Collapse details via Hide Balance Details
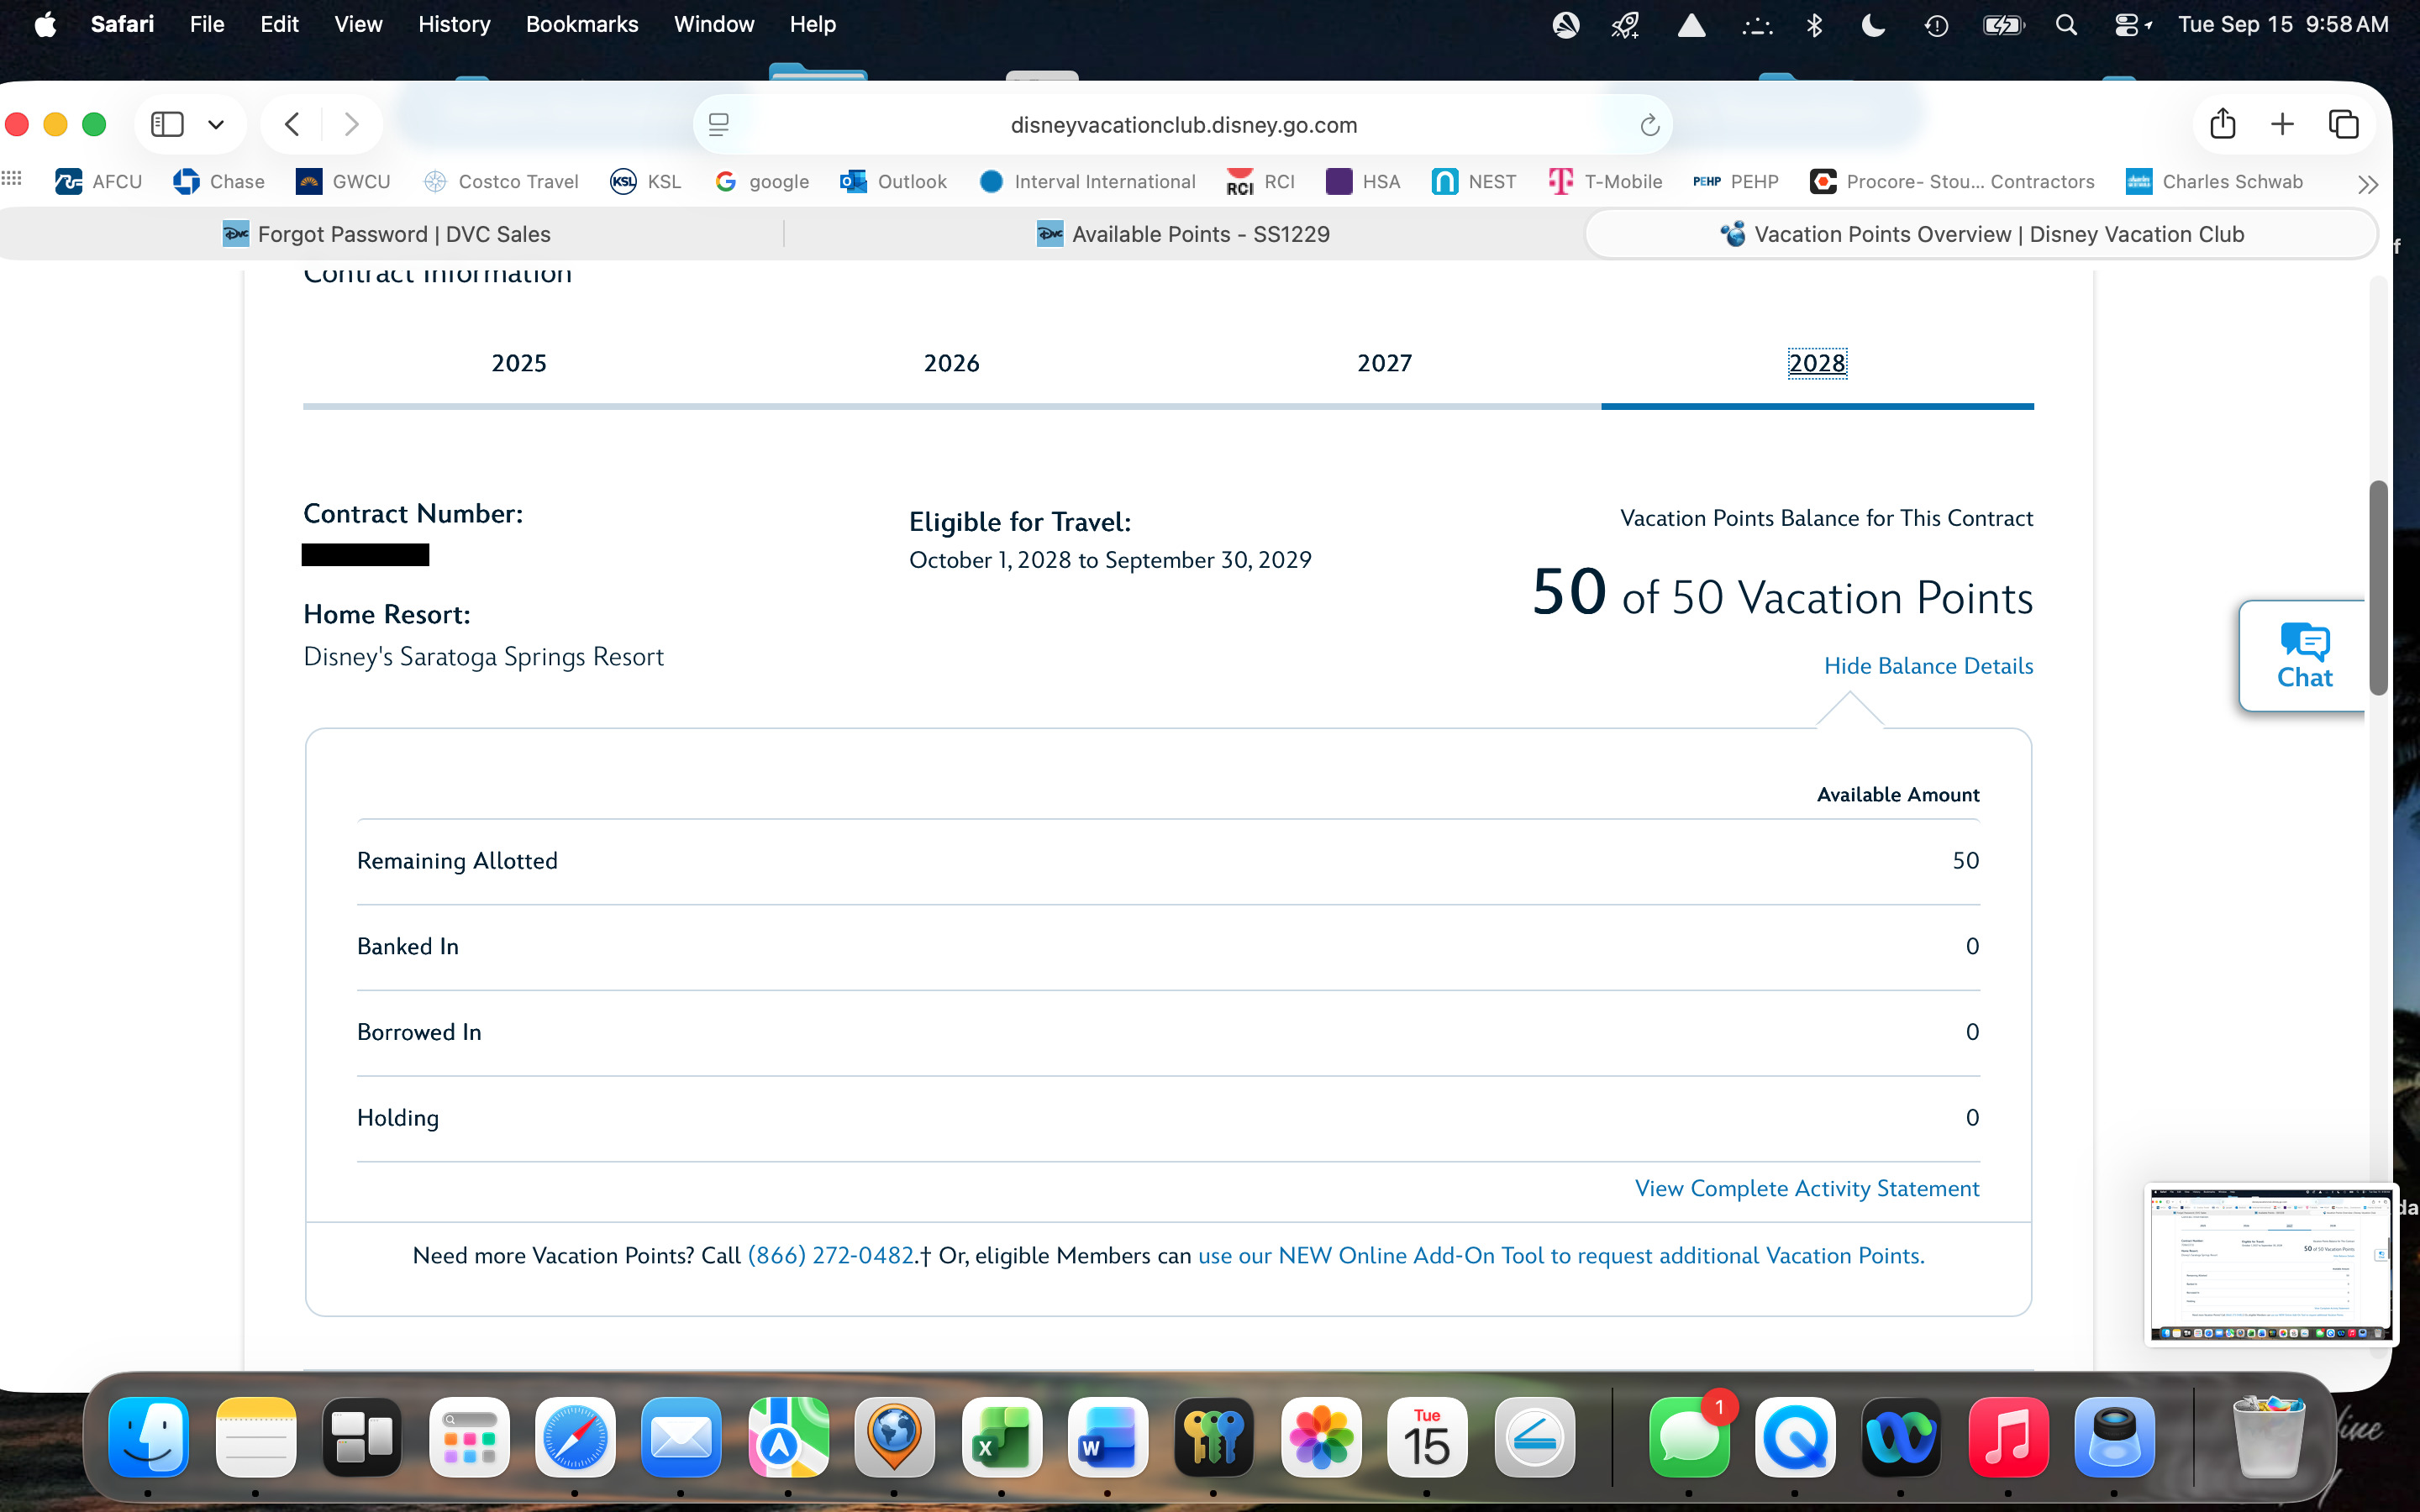Viewport: 2420px width, 1512px height. pos(1928,666)
